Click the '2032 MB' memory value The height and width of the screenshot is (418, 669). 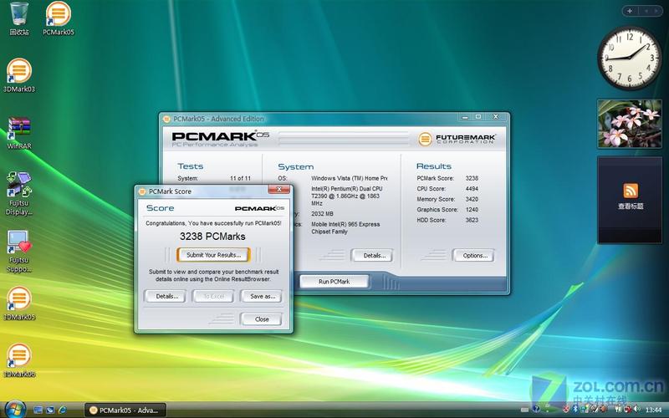(323, 214)
